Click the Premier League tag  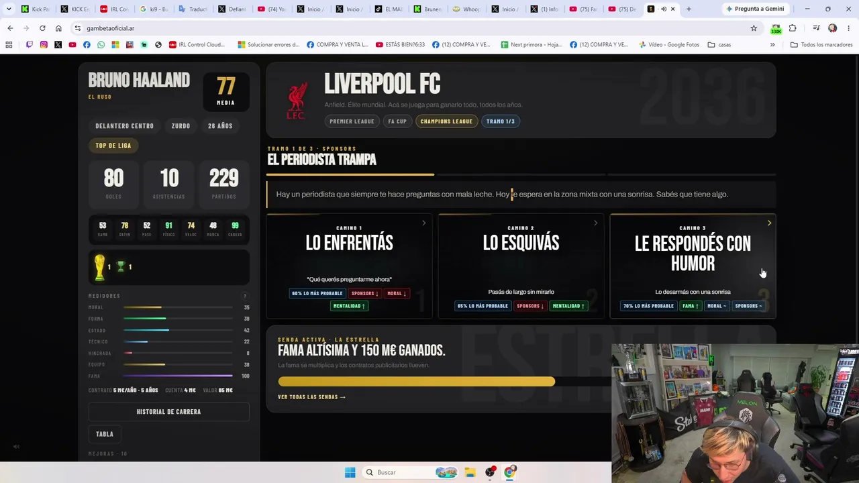click(352, 121)
